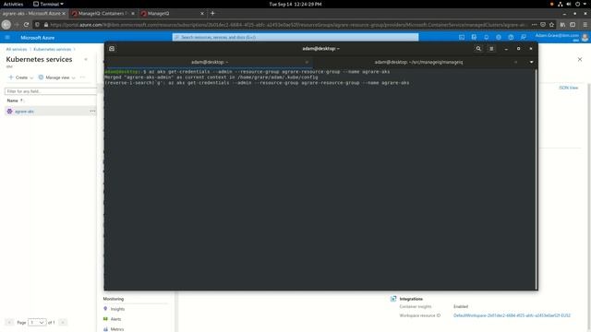Open the browser library icon
The image size is (591, 332).
coord(562,25)
